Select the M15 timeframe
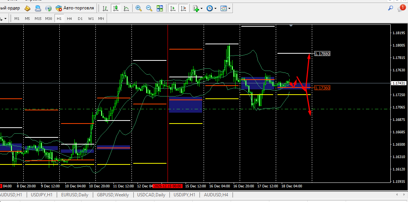 (38, 19)
